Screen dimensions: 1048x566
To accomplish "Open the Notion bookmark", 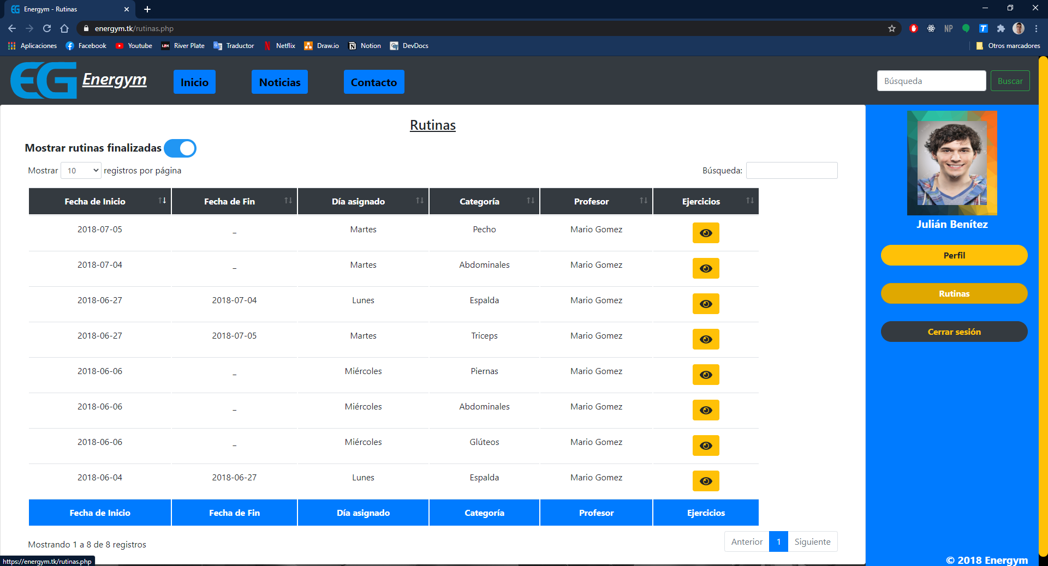I will (365, 46).
